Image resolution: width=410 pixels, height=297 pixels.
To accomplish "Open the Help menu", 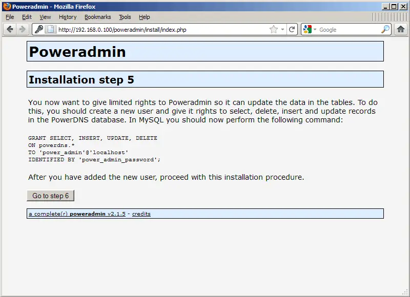I will click(x=145, y=17).
